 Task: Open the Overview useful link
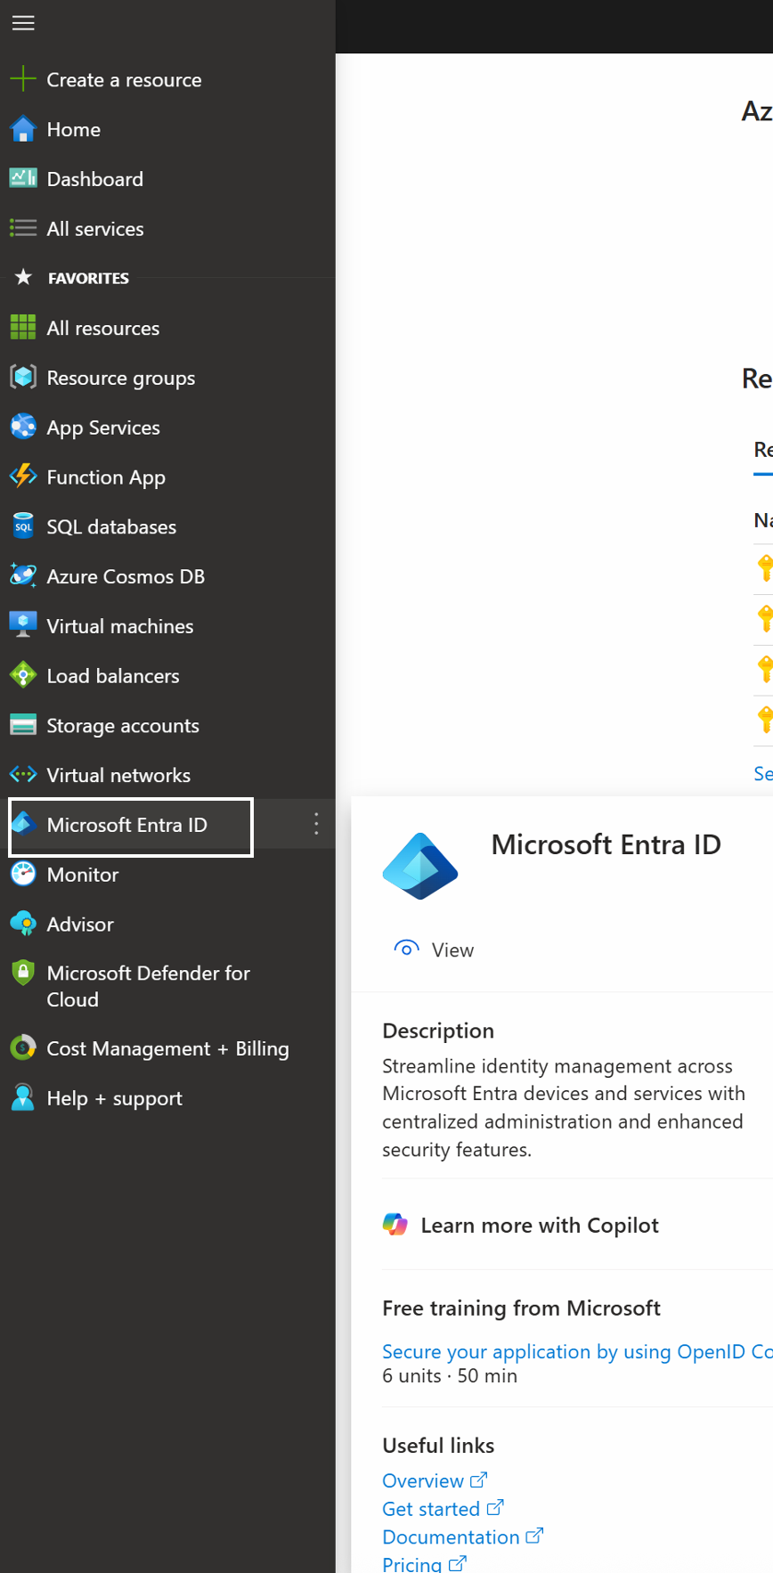tap(423, 1480)
